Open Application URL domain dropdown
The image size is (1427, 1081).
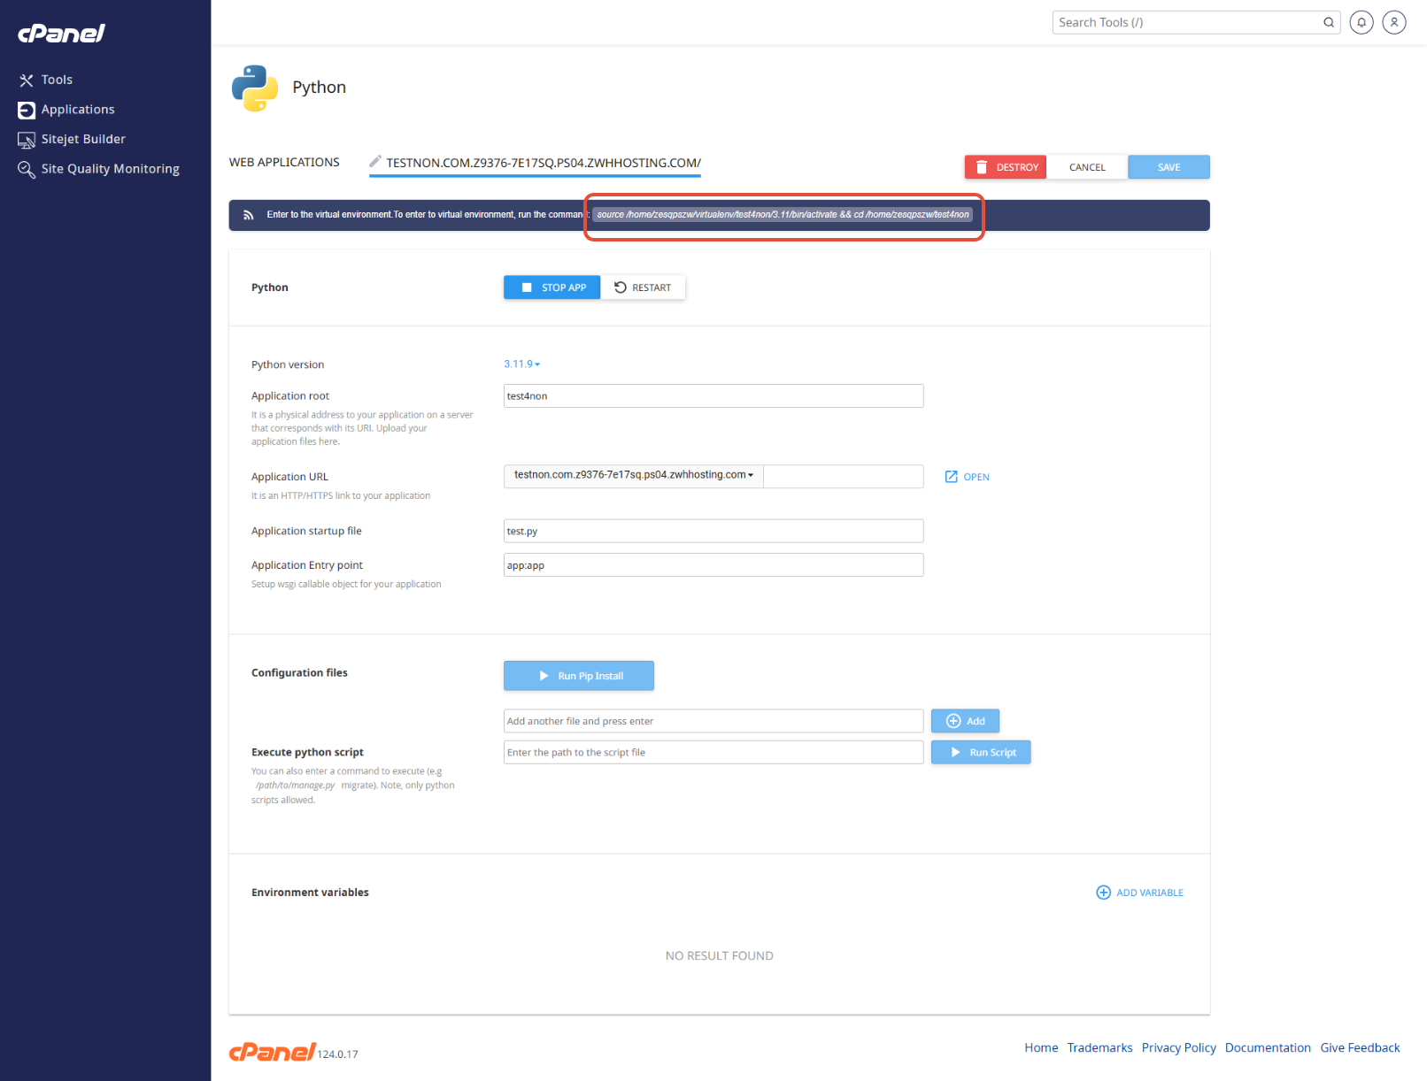(634, 476)
